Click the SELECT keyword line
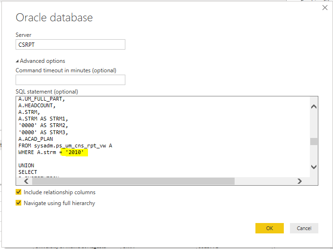333x249 pixels. click(27, 172)
